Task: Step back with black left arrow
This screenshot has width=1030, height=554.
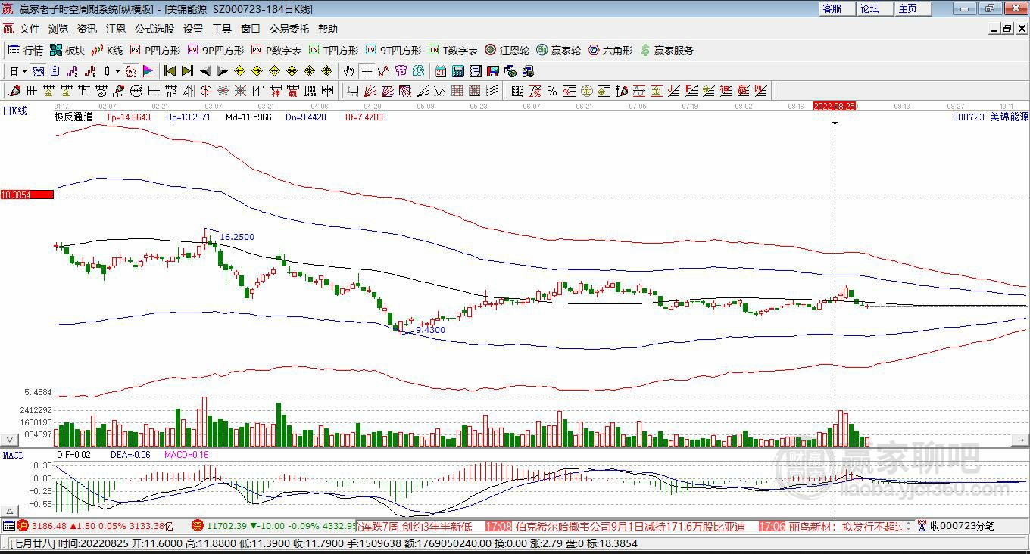Action: (205, 71)
